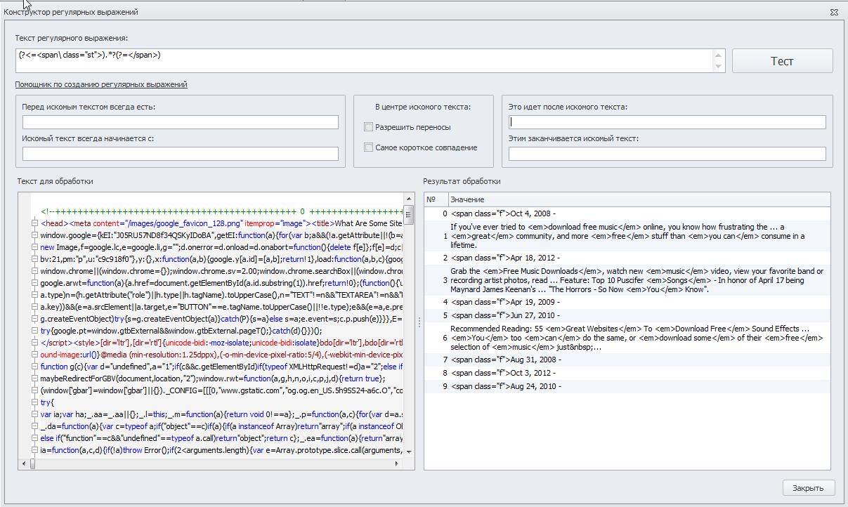Focus the Текст регулярного выражения field
The image size is (848, 507).
point(363,60)
